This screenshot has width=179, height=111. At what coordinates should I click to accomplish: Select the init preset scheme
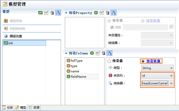(24, 43)
